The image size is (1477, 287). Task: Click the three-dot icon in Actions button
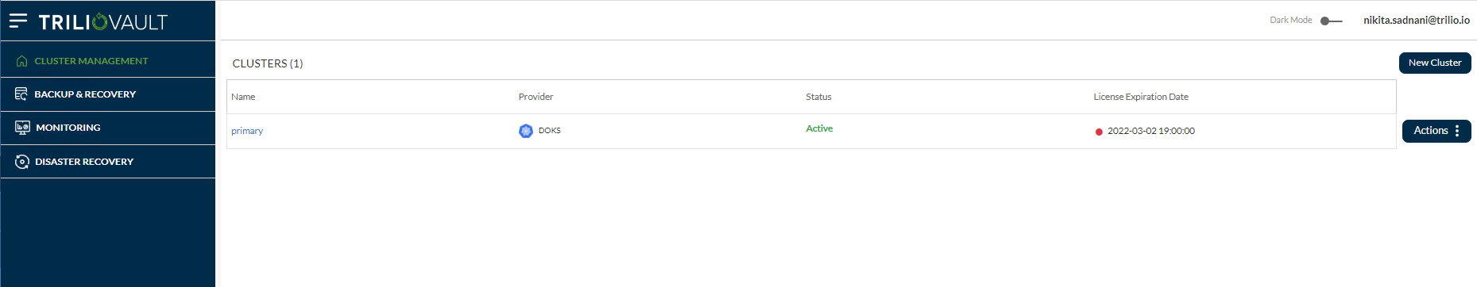tap(1457, 131)
